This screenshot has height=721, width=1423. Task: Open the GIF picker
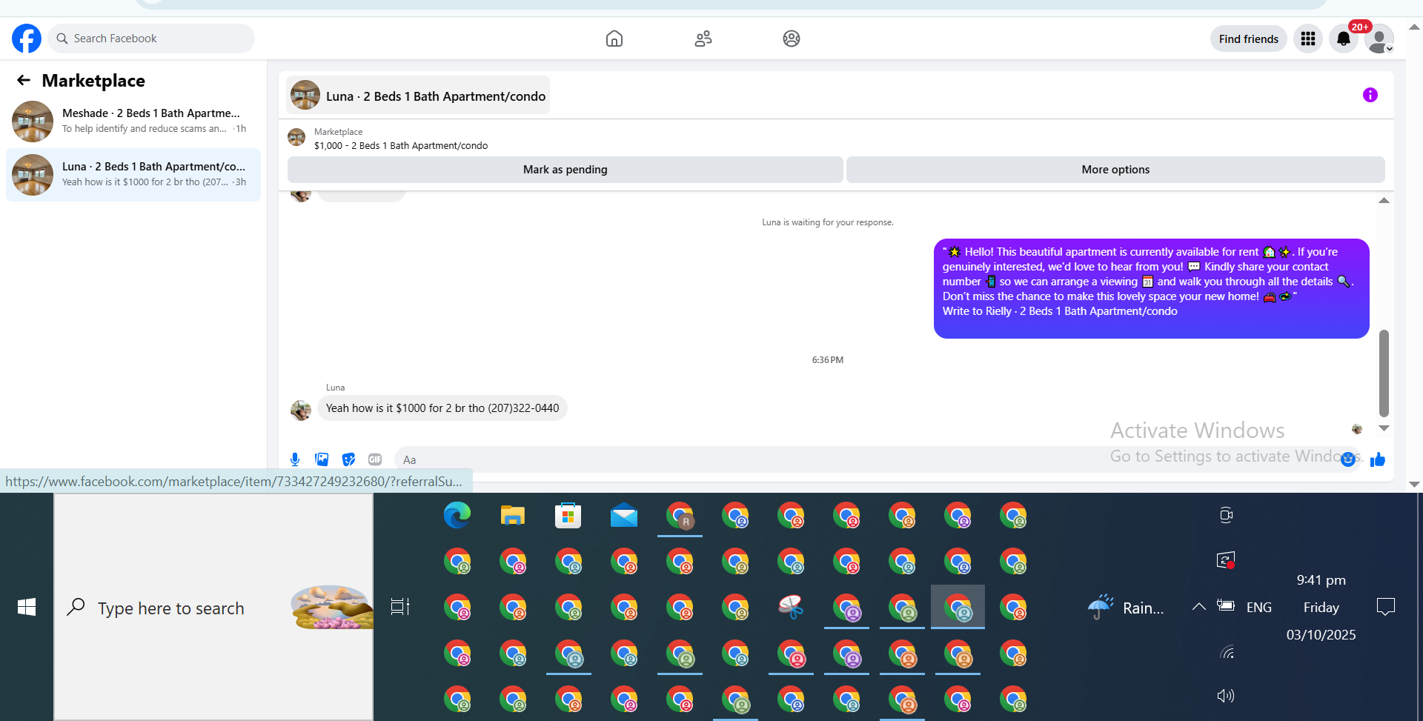(375, 459)
